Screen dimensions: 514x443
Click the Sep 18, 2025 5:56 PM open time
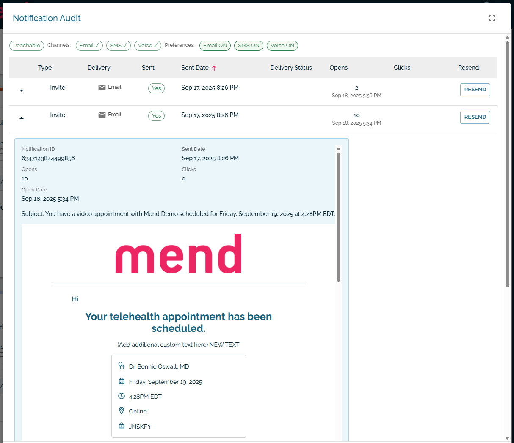click(356, 96)
